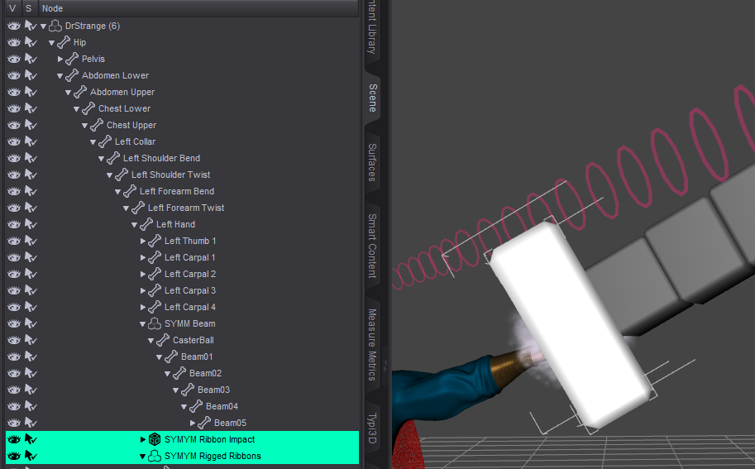Switch to the Scene pane tab
Image resolution: width=755 pixels, height=469 pixels.
[373, 98]
